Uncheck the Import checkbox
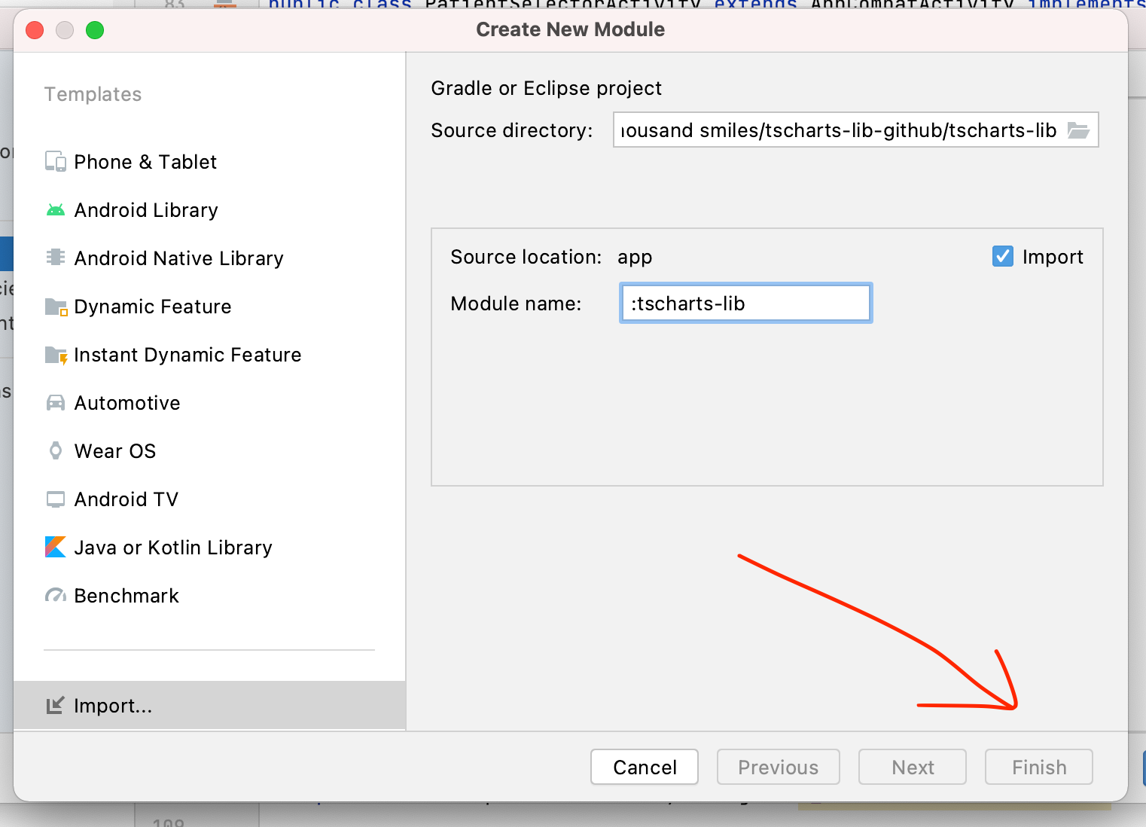The image size is (1146, 827). point(1002,257)
